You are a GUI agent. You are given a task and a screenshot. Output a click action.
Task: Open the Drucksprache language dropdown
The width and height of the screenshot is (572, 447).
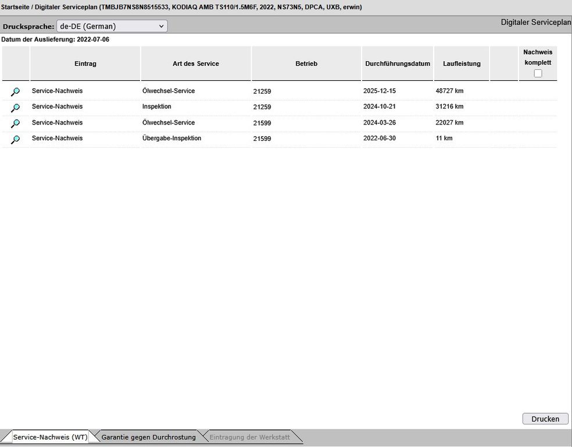112,26
